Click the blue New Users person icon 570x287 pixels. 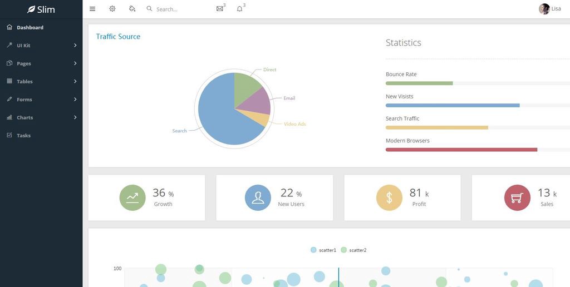[258, 197]
